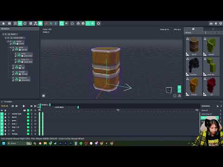223x167 pixels.
Task: Click the green zoom handle beside ZOOM label
Action: [x=50, y=105]
